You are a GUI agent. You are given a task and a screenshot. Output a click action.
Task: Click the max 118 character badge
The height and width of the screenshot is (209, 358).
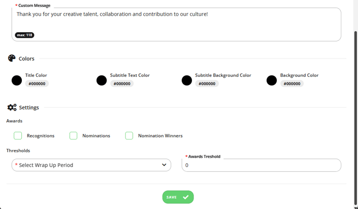[24, 35]
